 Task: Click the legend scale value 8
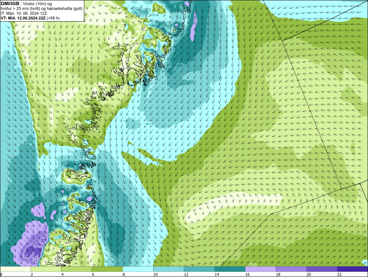coord(124,275)
